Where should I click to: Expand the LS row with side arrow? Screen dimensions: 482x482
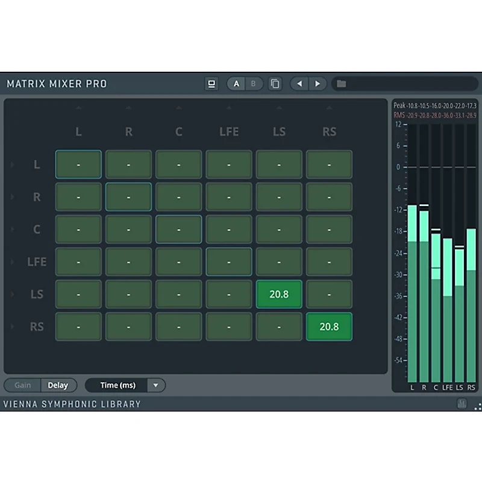pyautogui.click(x=12, y=294)
